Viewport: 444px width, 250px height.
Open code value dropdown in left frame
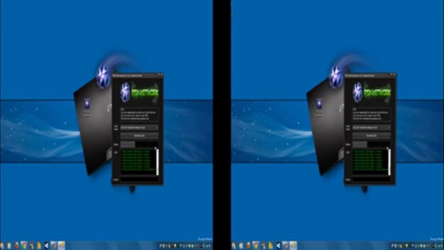point(139,128)
